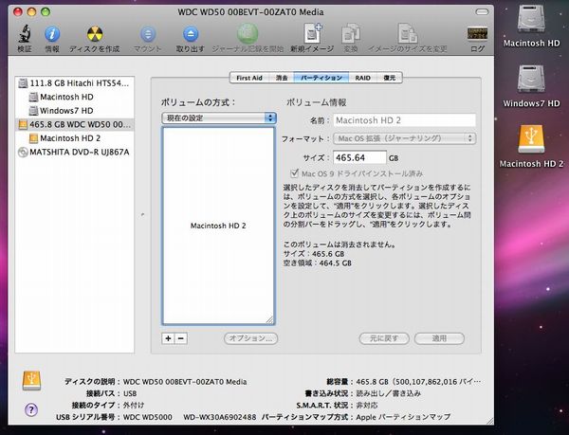The image size is (569, 435).
Task: Click the Resize Image toolbar icon
Action: coord(407,33)
